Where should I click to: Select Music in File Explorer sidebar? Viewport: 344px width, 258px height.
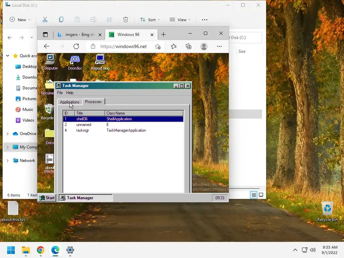24,110
